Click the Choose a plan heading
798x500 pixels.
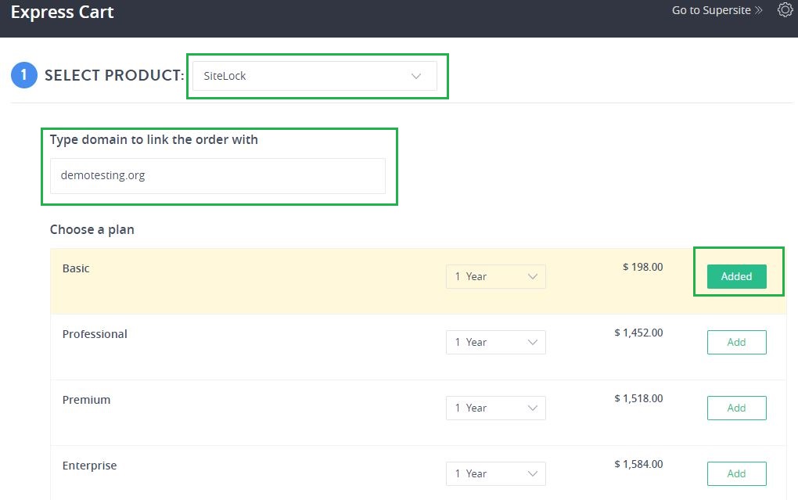(92, 229)
